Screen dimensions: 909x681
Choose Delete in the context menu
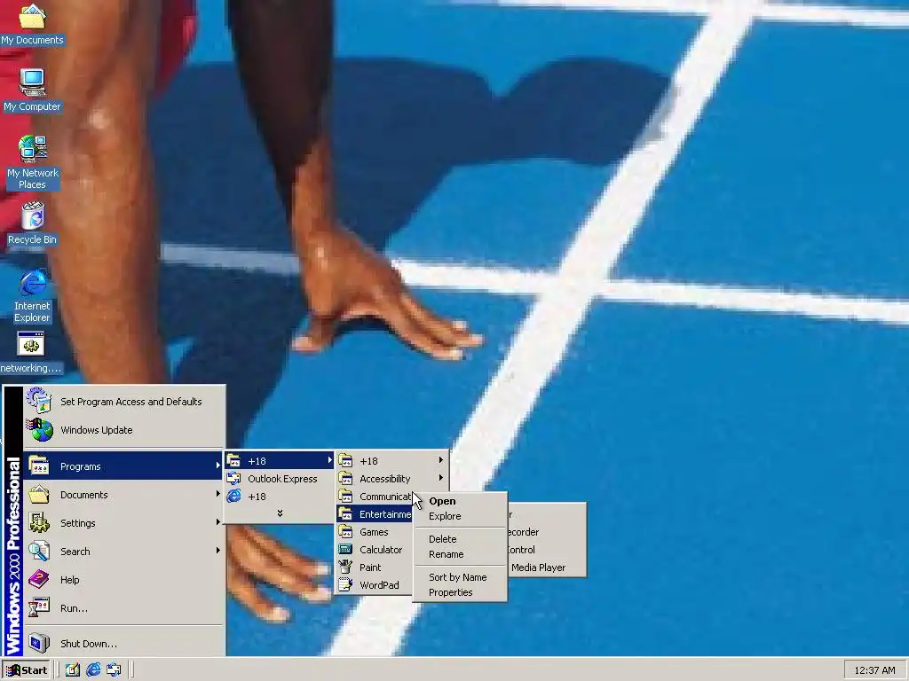click(x=460, y=539)
